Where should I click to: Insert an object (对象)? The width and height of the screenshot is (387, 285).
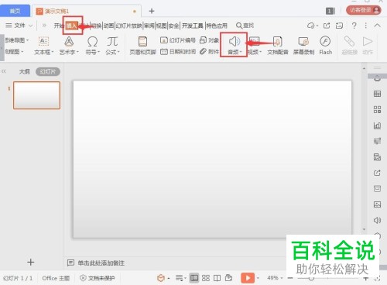tap(209, 40)
